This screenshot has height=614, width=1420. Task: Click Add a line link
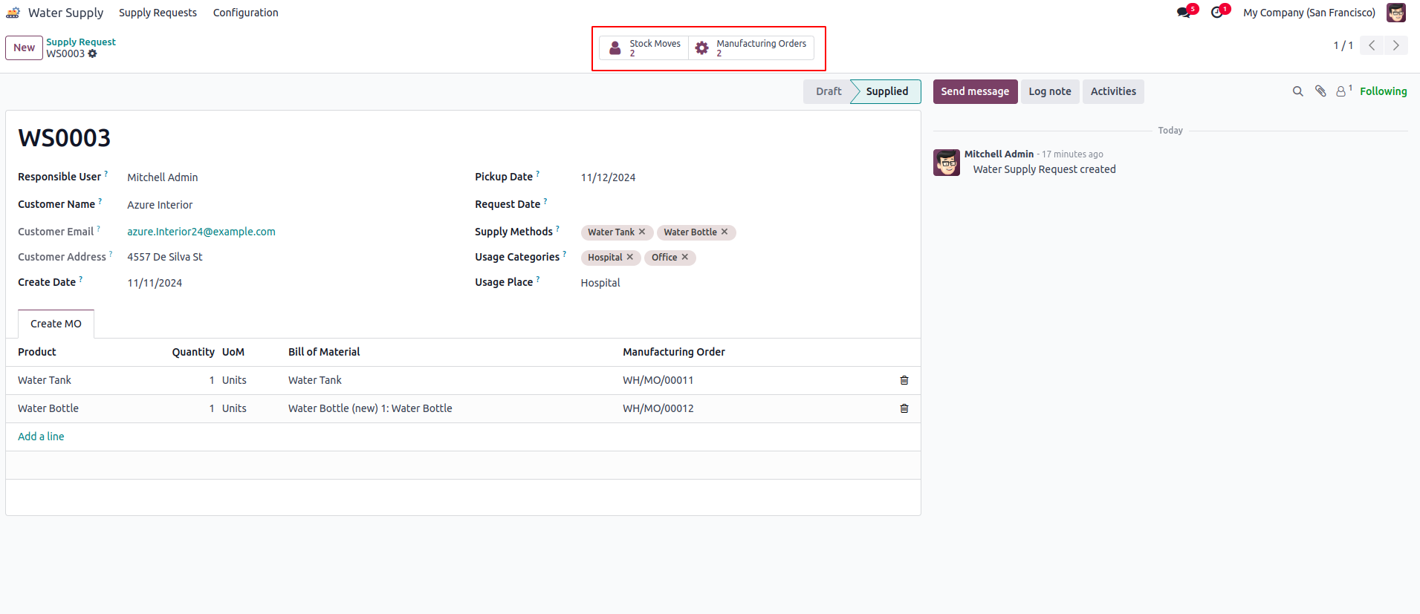click(x=41, y=437)
